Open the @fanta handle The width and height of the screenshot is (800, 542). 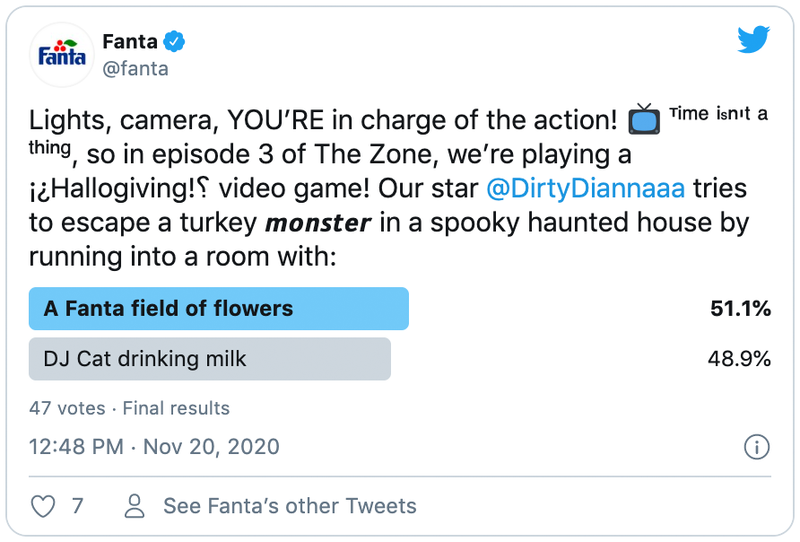tap(135, 68)
